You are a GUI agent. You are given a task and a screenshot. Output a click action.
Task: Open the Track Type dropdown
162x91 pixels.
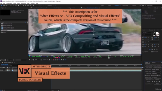pos(156,74)
